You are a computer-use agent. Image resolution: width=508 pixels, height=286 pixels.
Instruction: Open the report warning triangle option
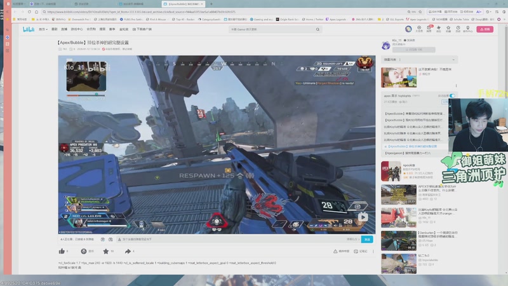(x=335, y=251)
